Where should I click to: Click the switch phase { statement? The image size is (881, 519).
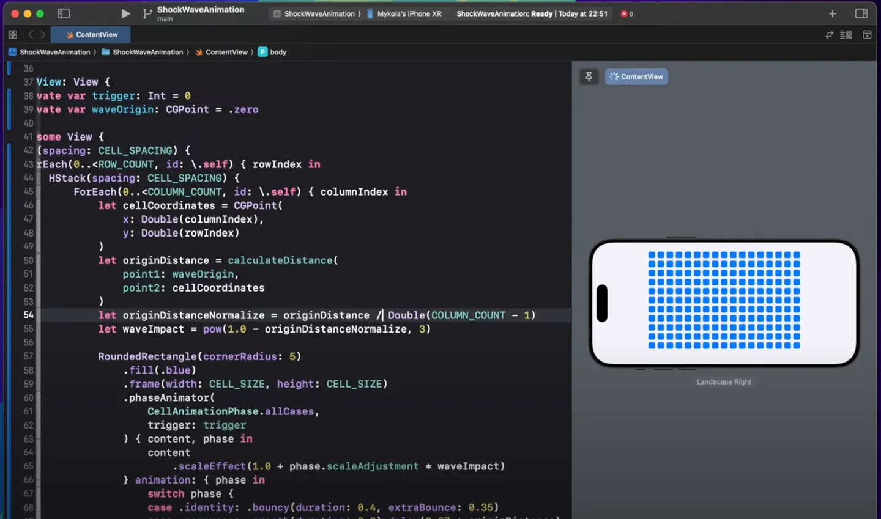click(x=190, y=494)
